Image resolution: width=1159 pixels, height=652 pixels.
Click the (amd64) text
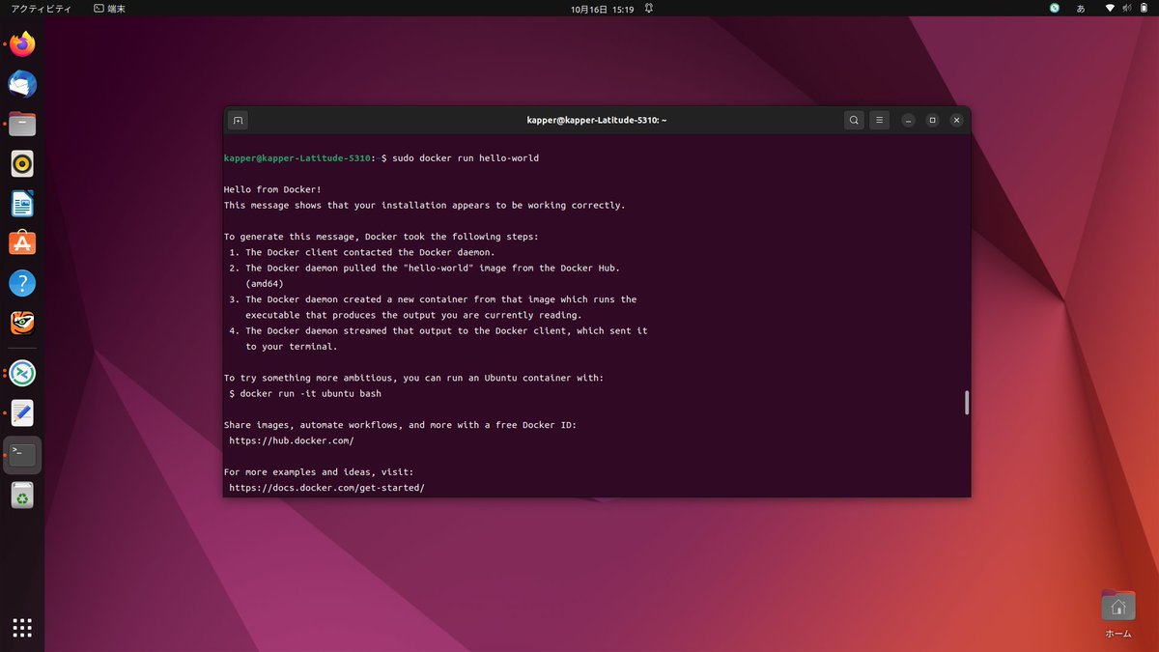coord(264,284)
